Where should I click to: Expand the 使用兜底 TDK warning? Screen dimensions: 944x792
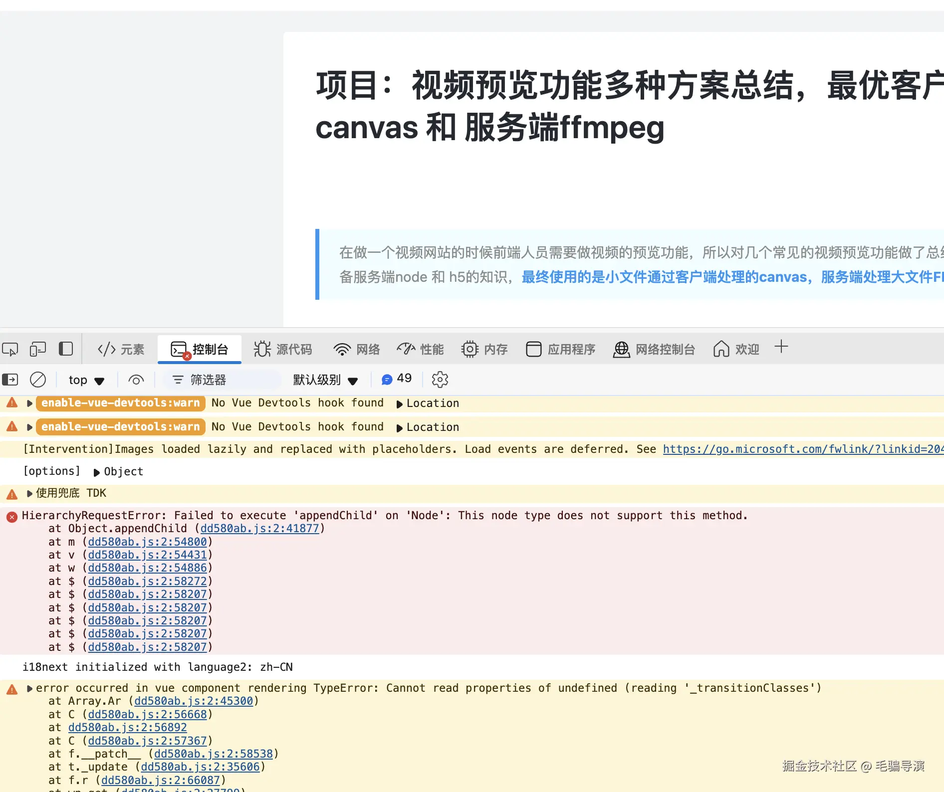[x=29, y=494]
